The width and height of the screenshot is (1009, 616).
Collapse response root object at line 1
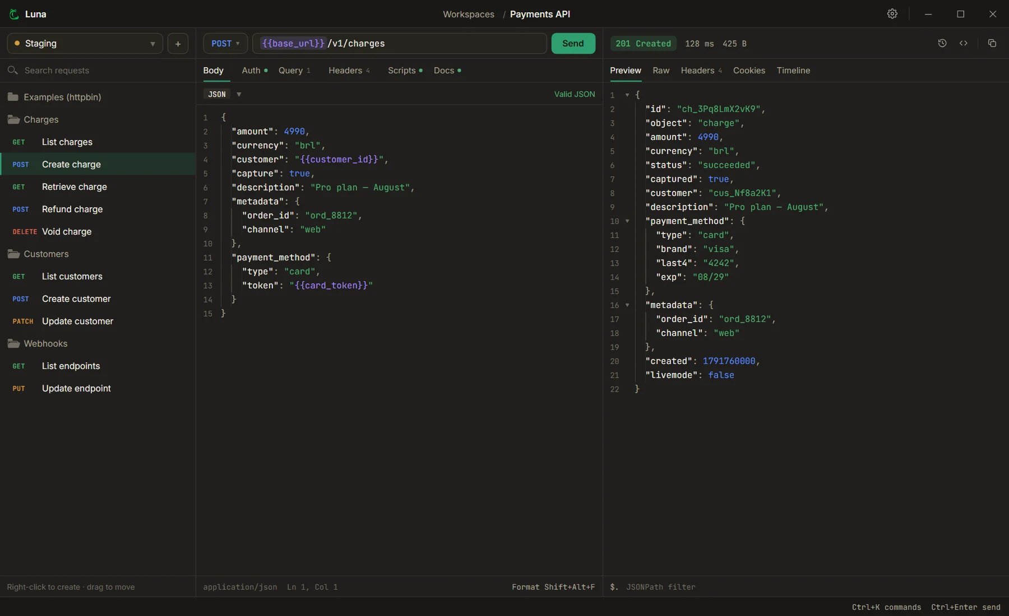pyautogui.click(x=627, y=95)
